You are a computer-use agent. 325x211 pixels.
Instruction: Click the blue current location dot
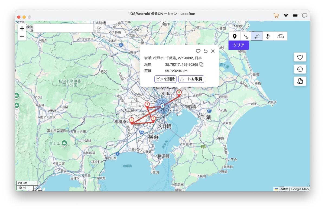tap(162, 106)
